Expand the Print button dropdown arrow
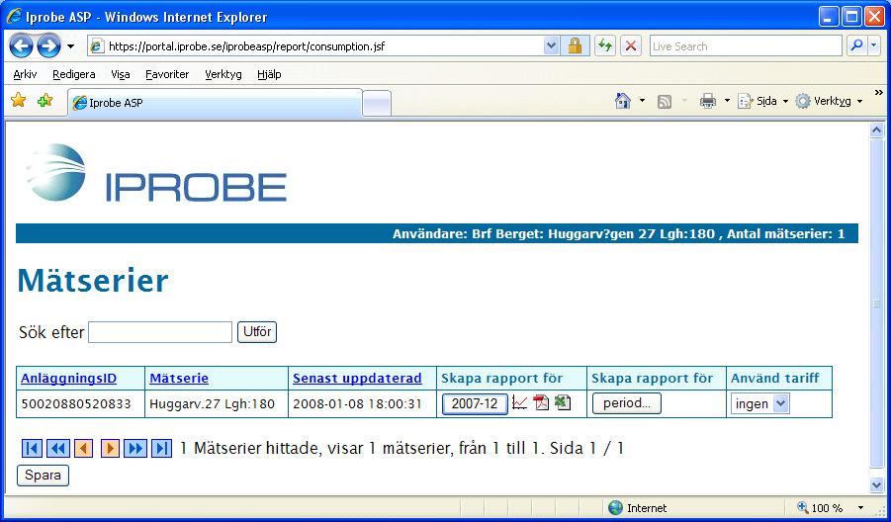Screen dimensions: 891x522 [727, 101]
